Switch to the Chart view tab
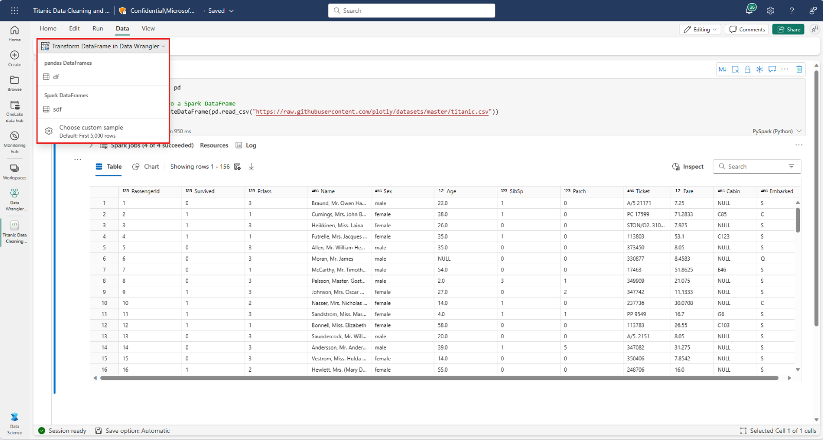 click(x=146, y=167)
